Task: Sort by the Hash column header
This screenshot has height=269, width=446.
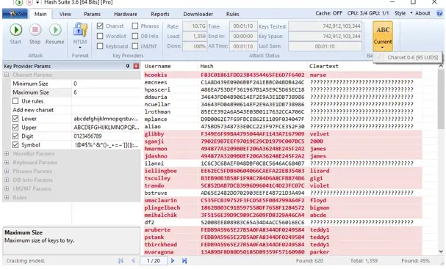Action: (252, 66)
